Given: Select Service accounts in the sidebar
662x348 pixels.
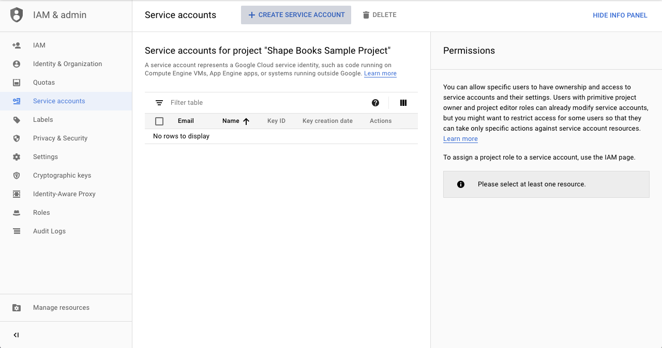Looking at the screenshot, I should pos(66,101).
